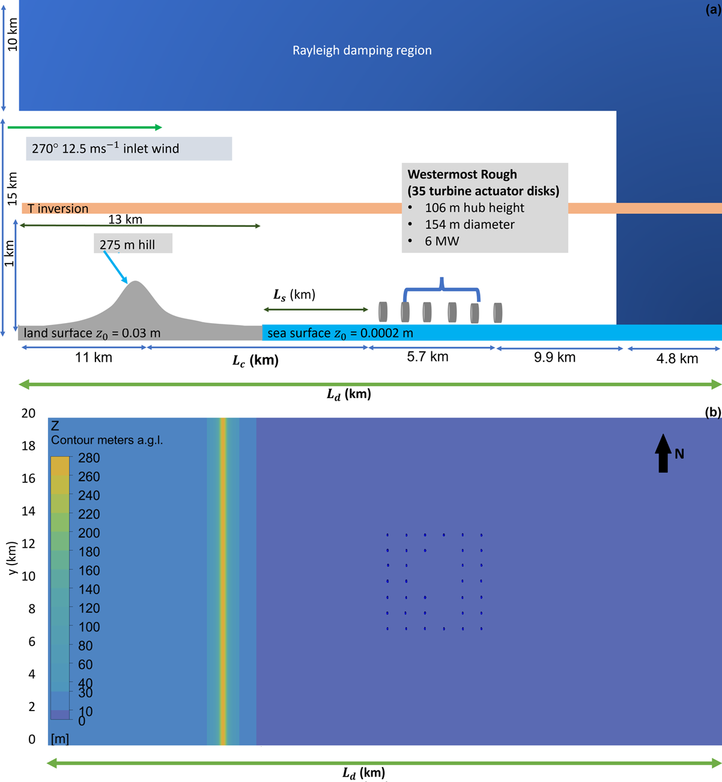Click the land surface z0 label
Screen dimensions: 722x782
point(93,333)
